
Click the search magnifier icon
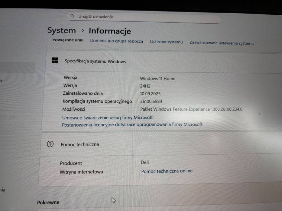[72, 16]
